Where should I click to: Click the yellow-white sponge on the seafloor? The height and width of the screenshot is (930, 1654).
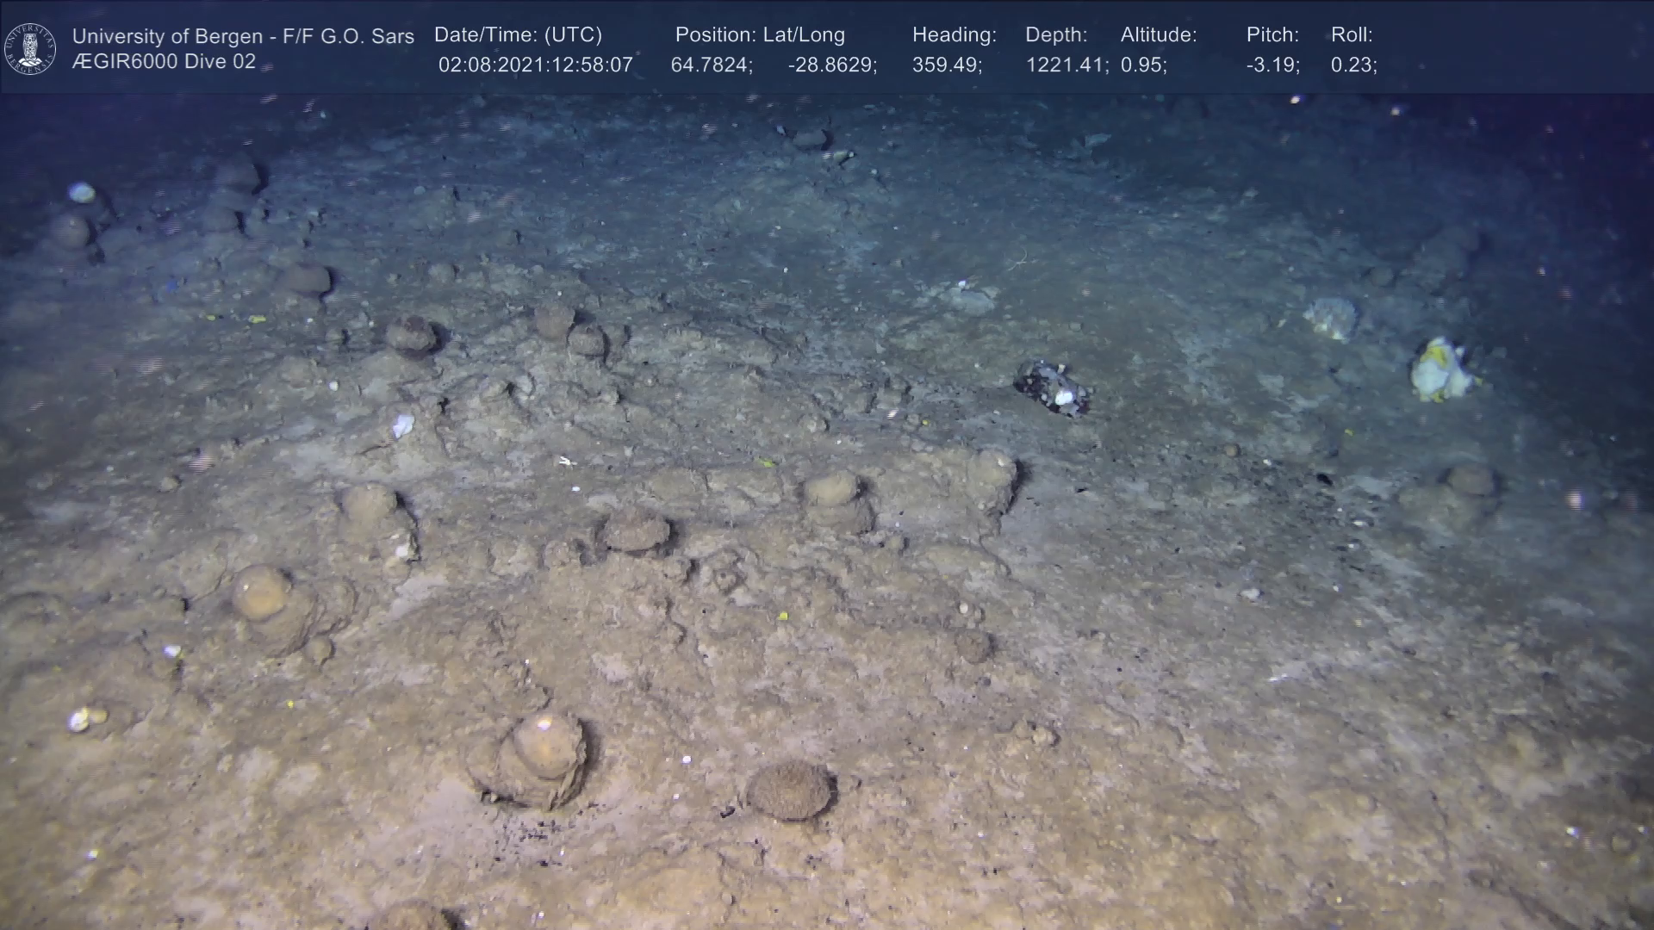[x=1439, y=370]
